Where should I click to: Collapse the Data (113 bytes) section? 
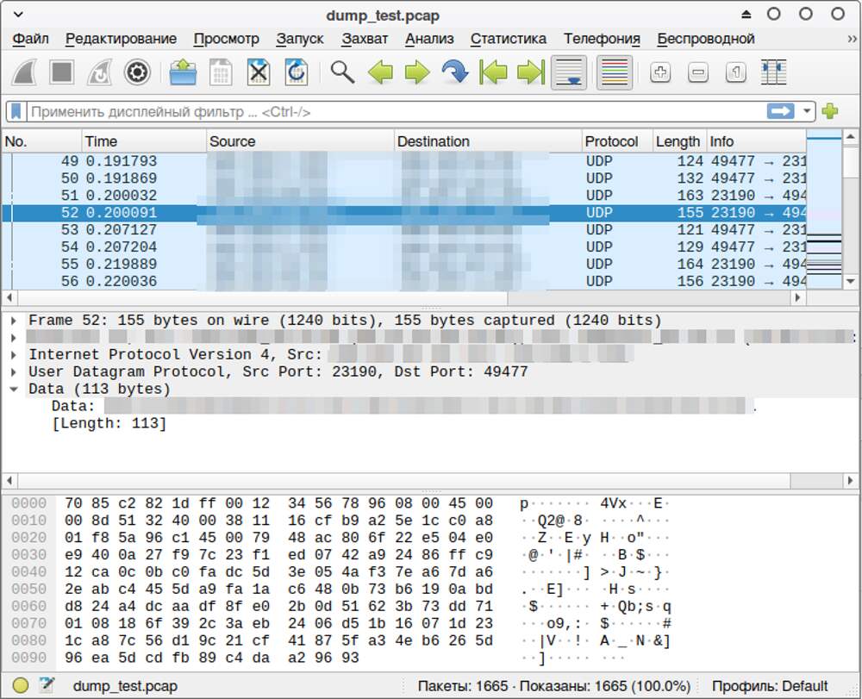pos(14,390)
